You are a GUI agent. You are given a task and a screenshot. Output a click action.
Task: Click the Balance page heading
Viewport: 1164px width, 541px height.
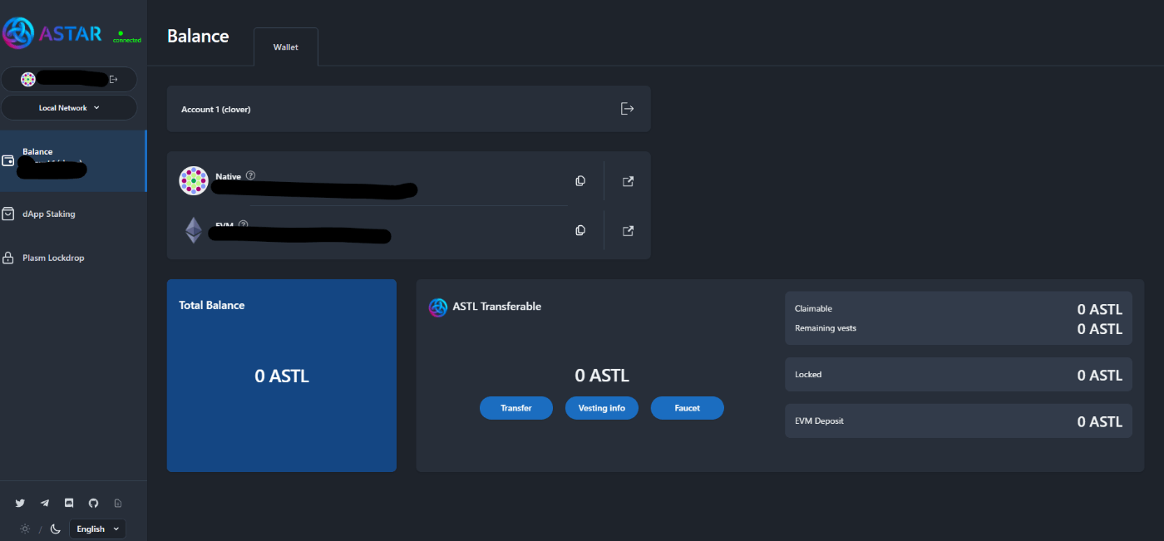click(x=198, y=36)
